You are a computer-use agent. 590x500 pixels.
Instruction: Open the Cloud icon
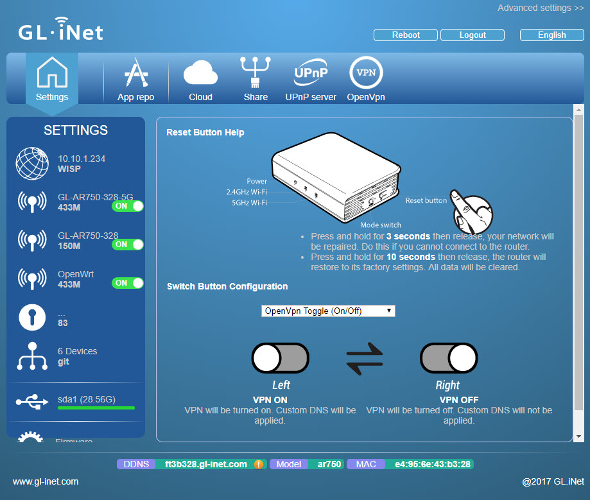tap(200, 73)
